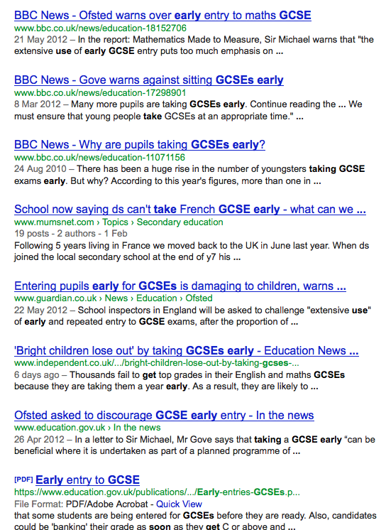Viewport: 386px width, 530px height.
Task: Open 'Ofsted asked to discourage GCSE early entry'
Action: (x=164, y=415)
